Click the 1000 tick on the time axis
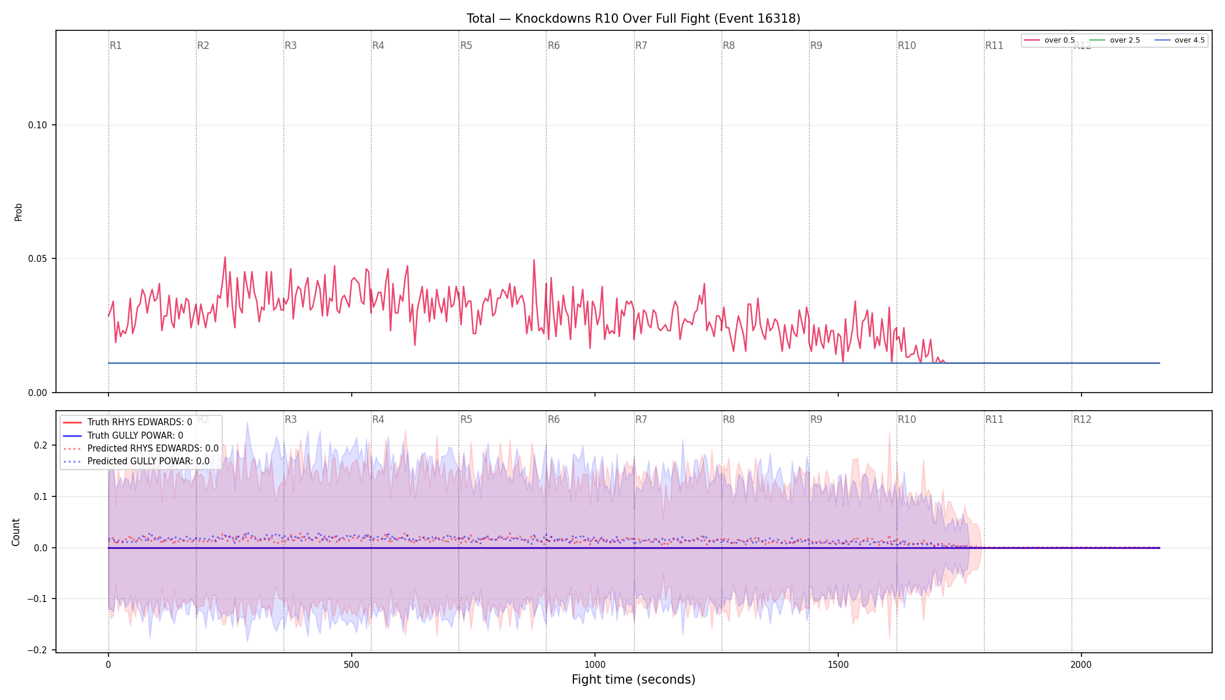 595,664
